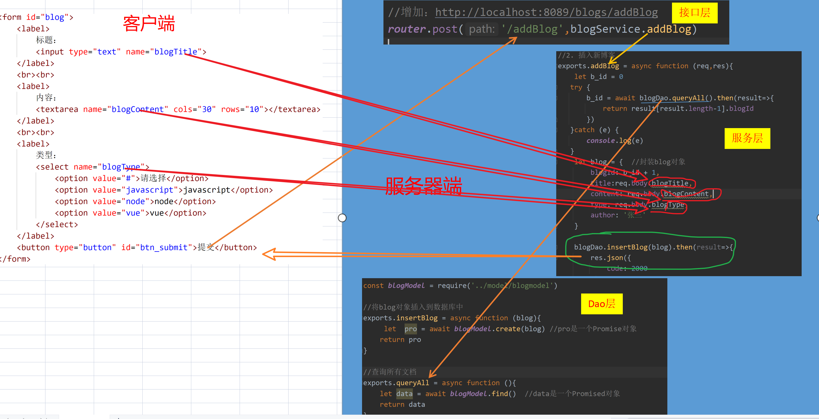The height and width of the screenshot is (419, 819).
Task: Click the //封装blog对象 comment
Action: tap(658, 162)
